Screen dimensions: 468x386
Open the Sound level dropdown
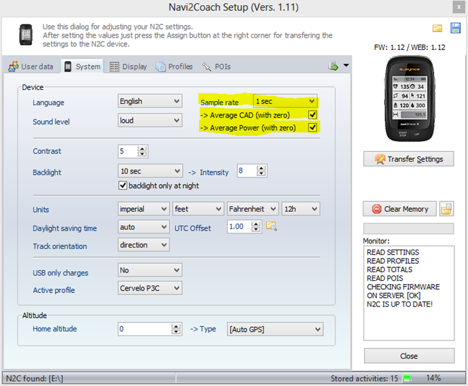point(150,120)
